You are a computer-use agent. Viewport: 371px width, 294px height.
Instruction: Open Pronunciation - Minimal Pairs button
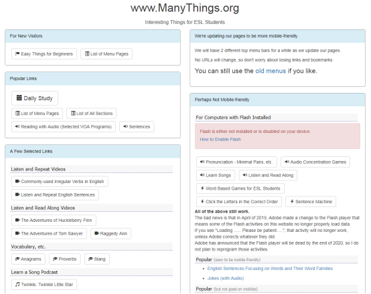pyautogui.click(x=236, y=162)
